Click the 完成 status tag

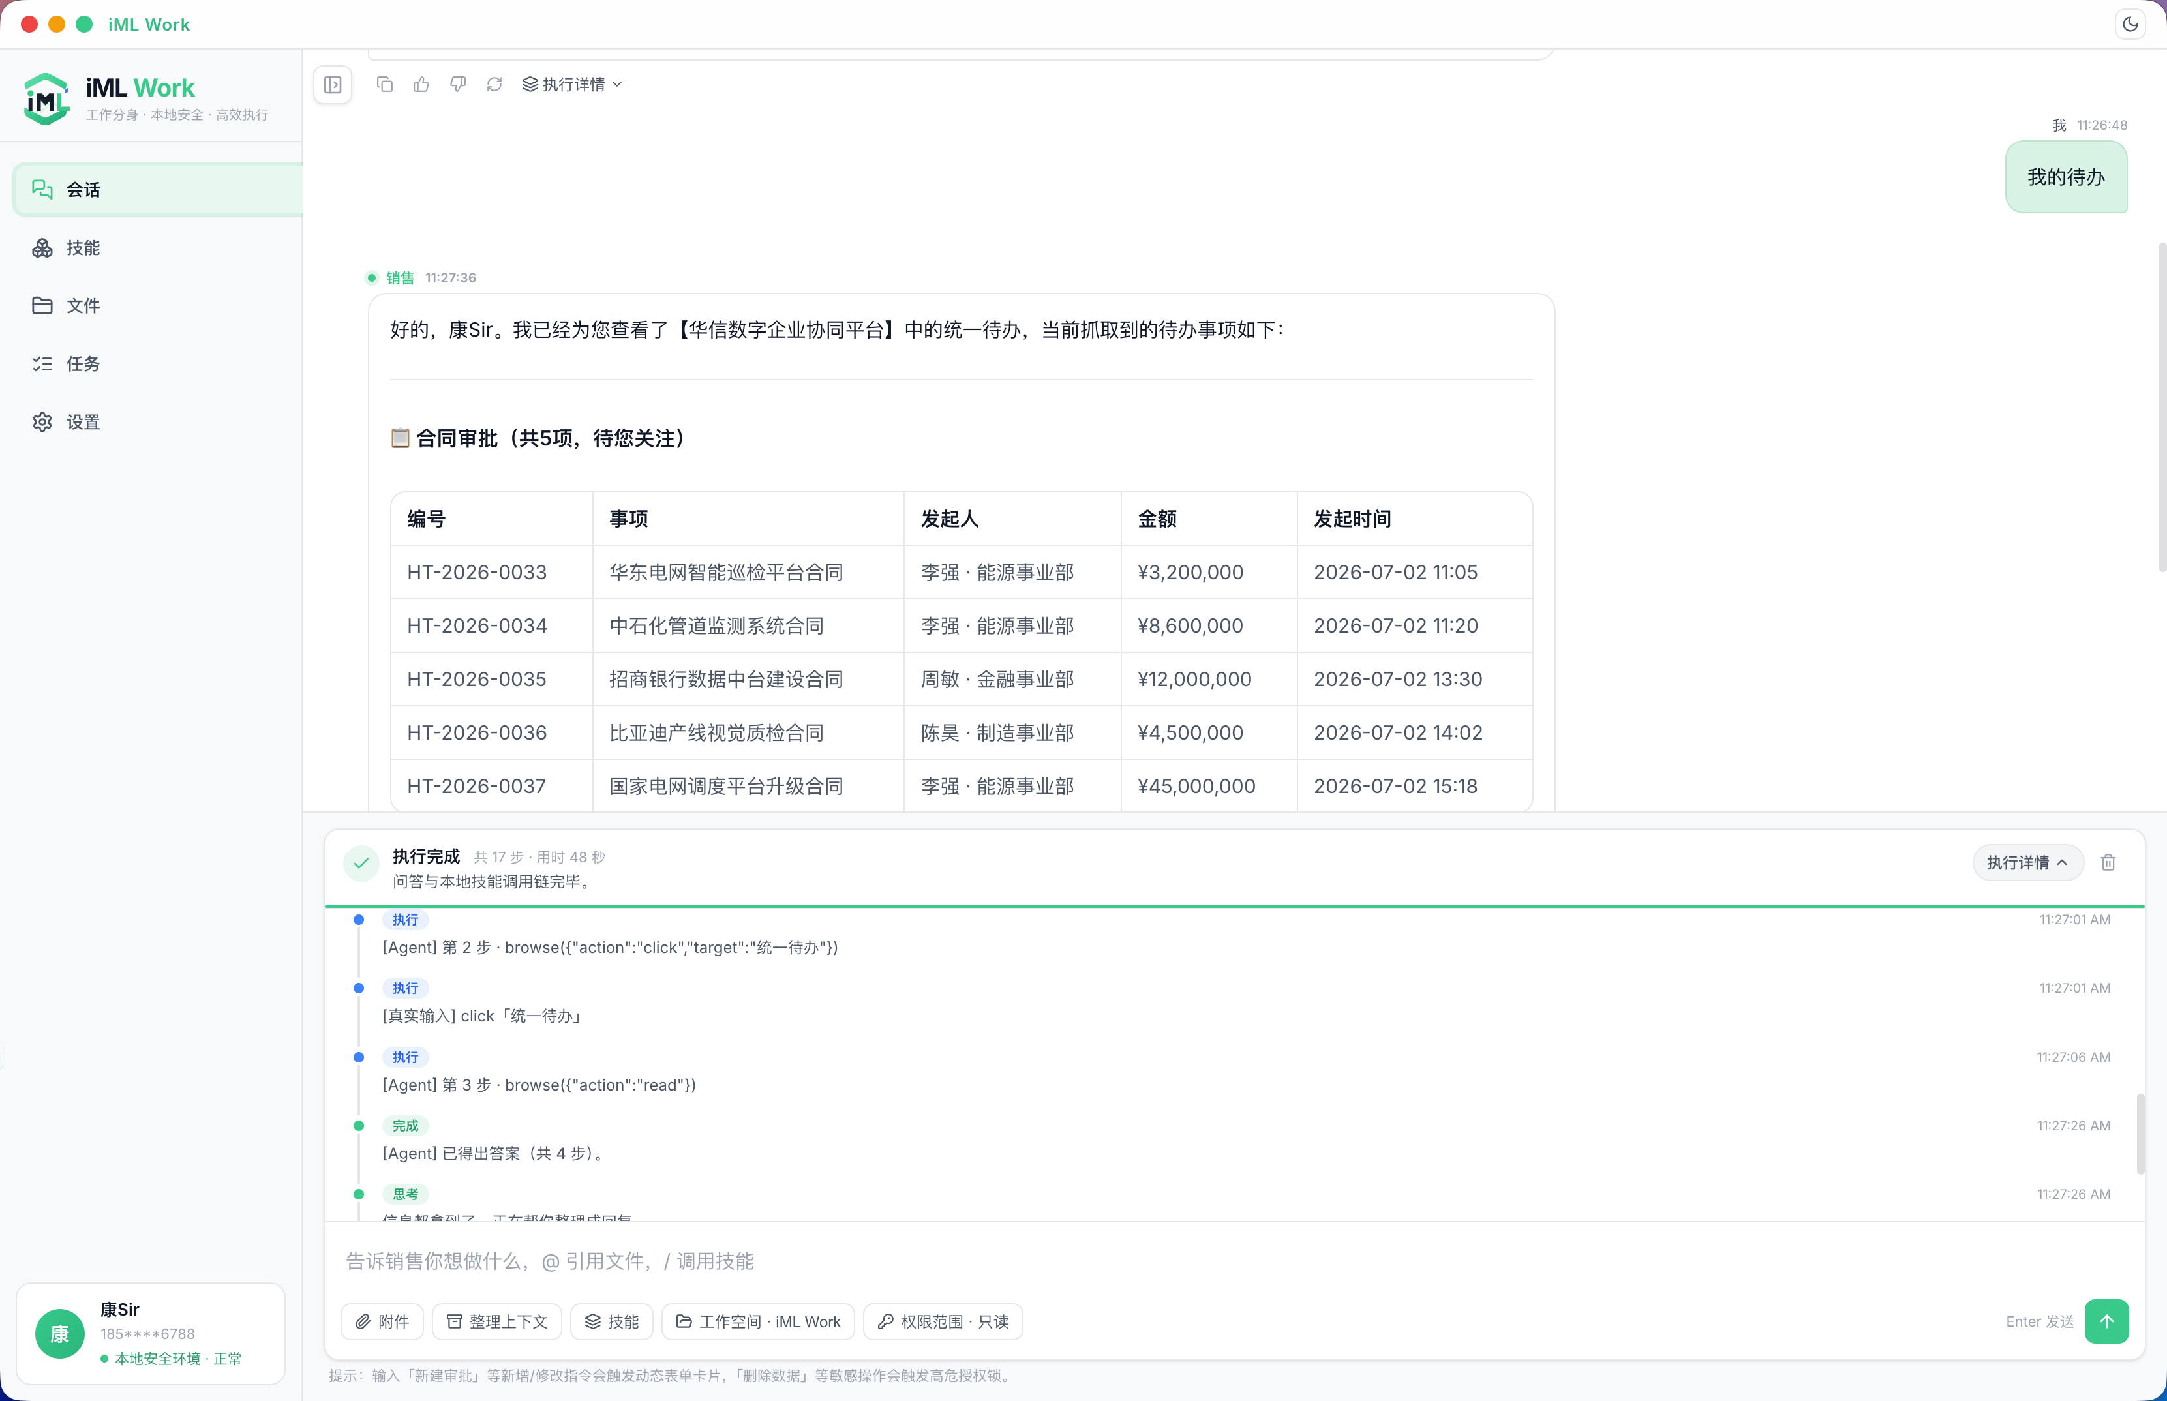point(405,1125)
